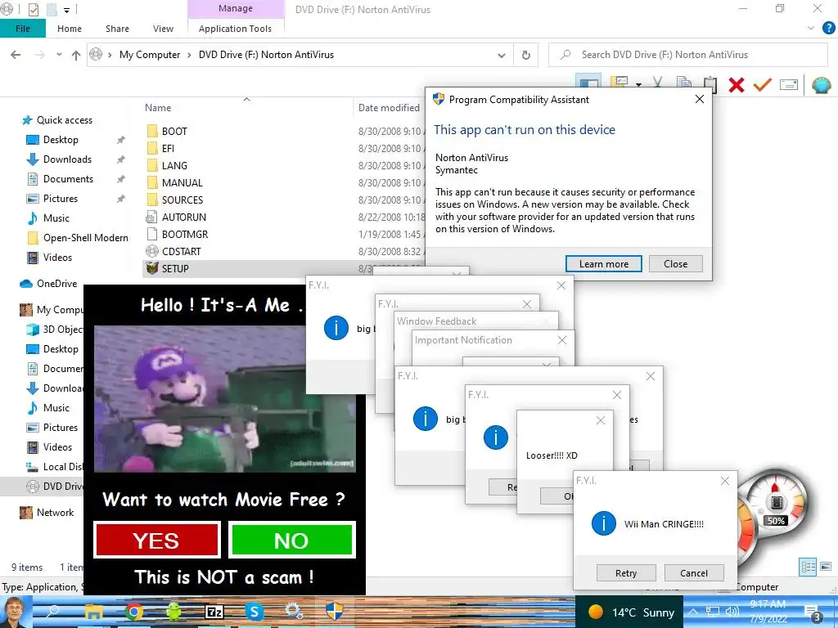The height and width of the screenshot is (628, 838).
Task: Click the envelope E-mail toolbar icon
Action: (x=789, y=84)
